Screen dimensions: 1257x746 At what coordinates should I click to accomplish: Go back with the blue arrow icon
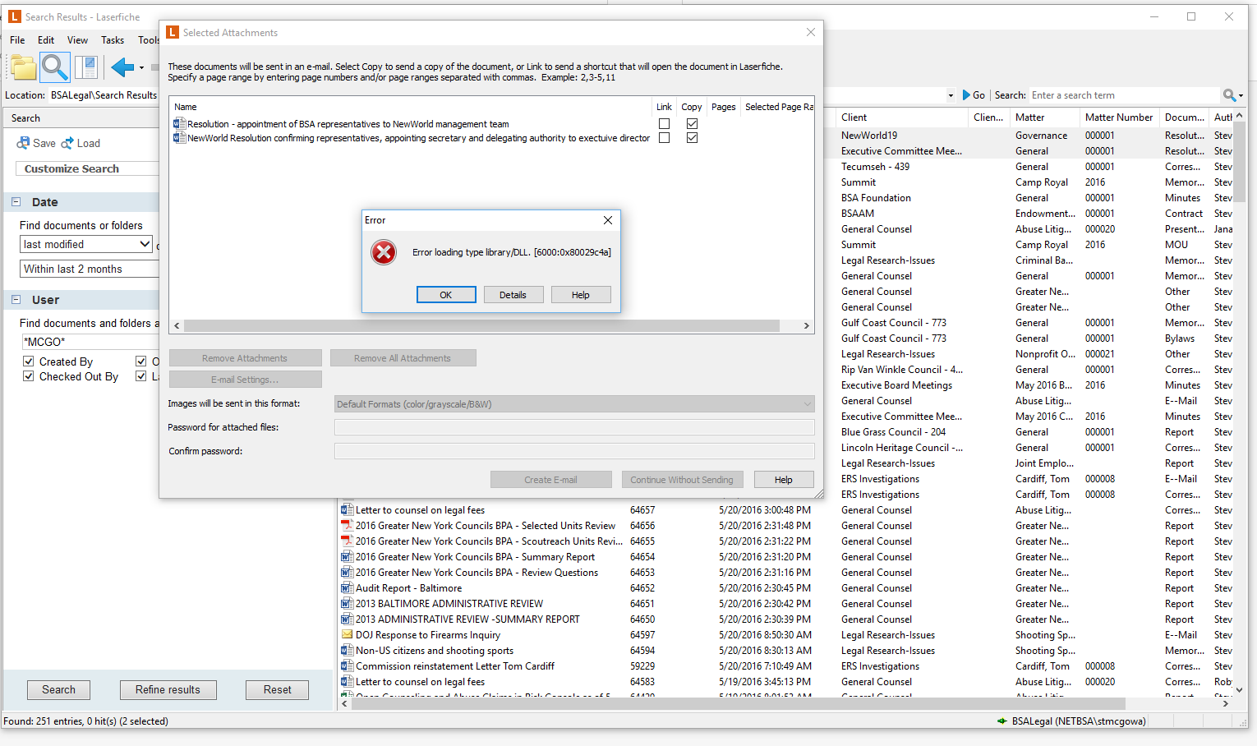pos(122,67)
